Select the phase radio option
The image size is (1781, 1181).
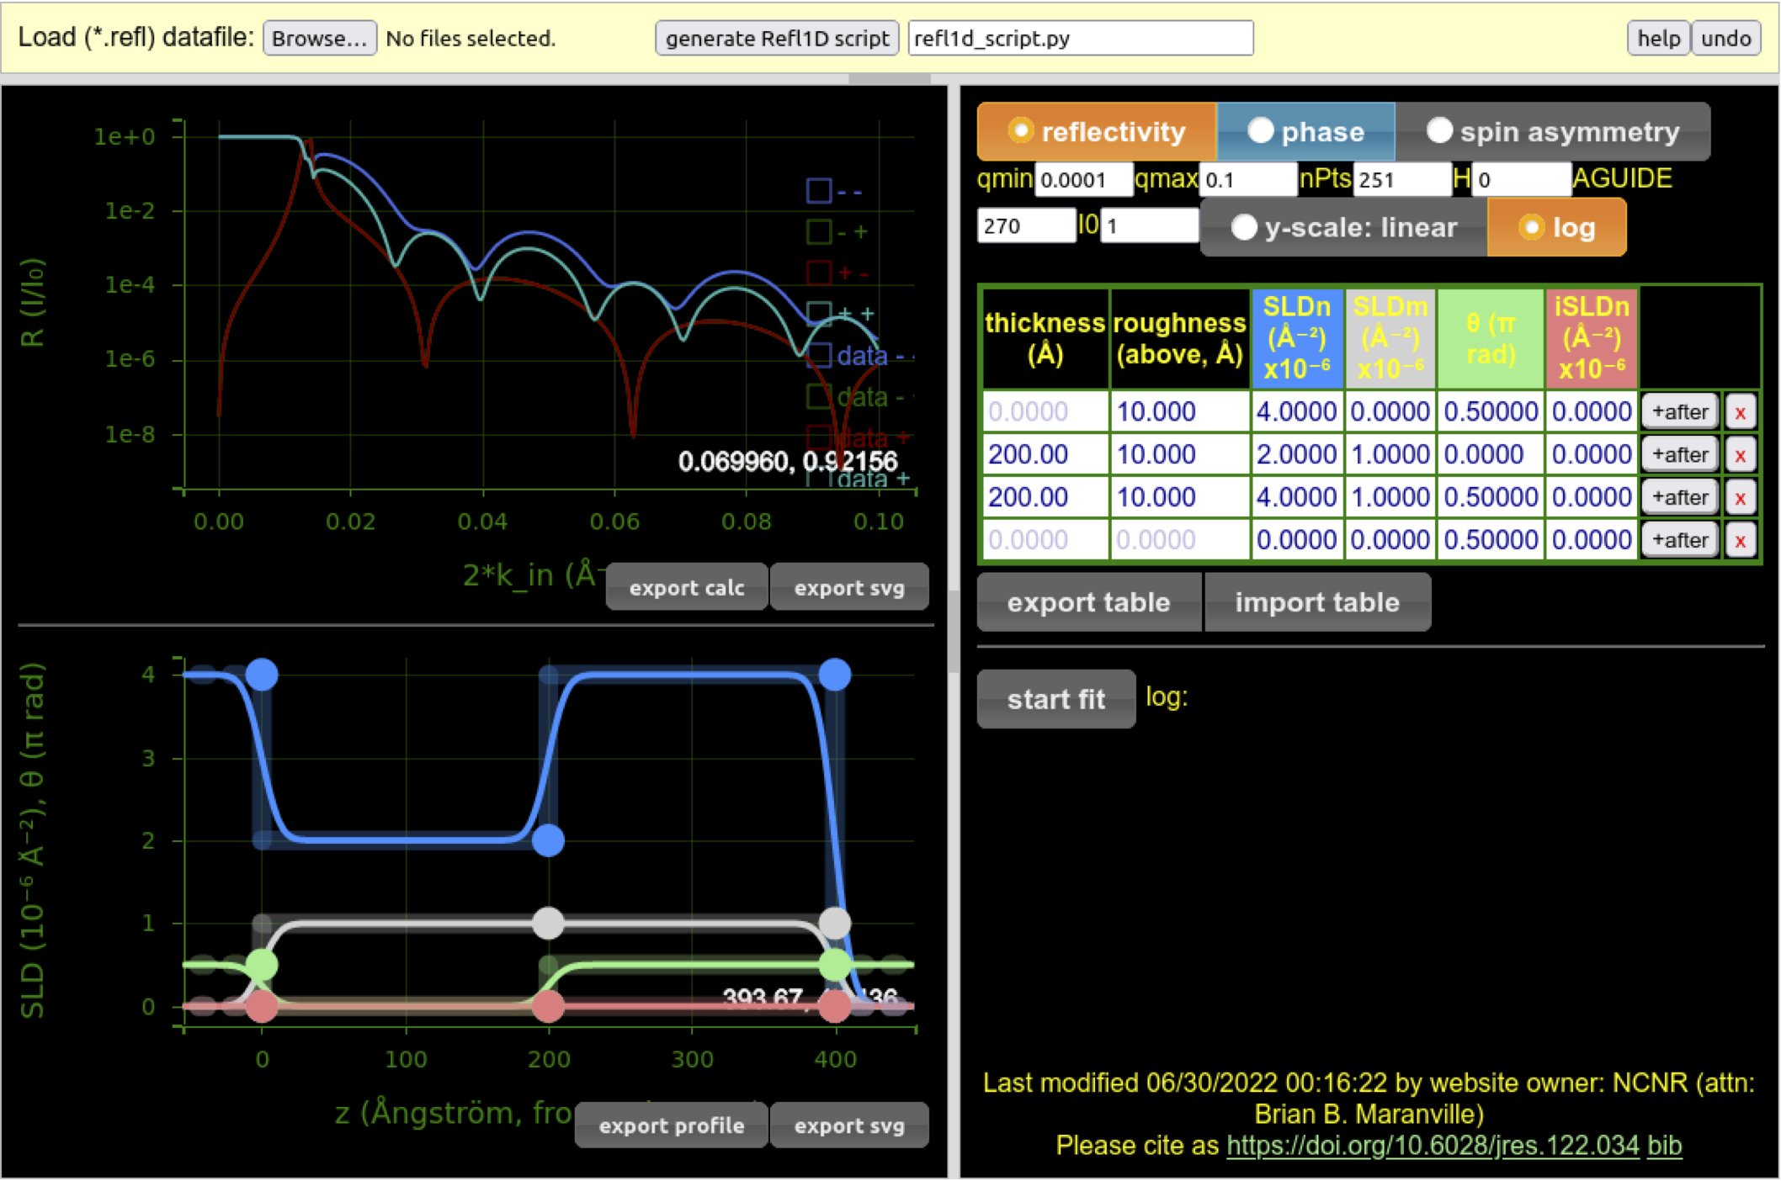(x=1260, y=131)
